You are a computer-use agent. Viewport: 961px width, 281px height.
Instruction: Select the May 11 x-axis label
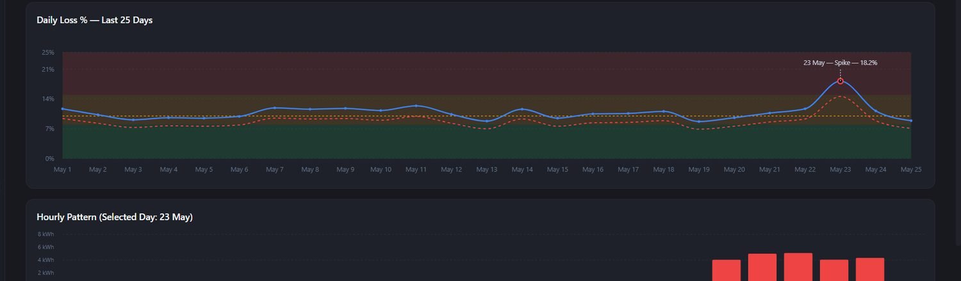(x=416, y=170)
